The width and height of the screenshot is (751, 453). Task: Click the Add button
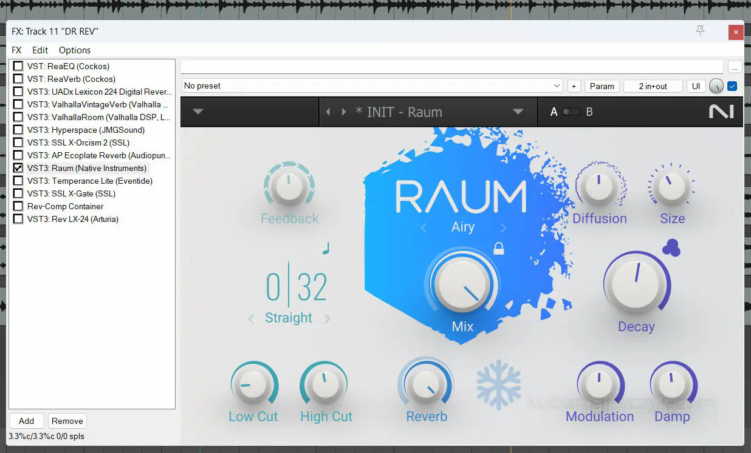click(26, 421)
